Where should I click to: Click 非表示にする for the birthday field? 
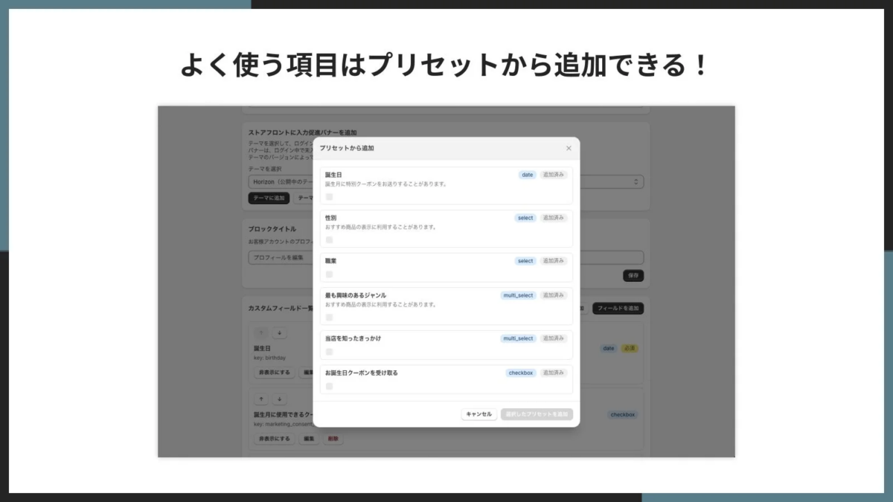(x=275, y=373)
